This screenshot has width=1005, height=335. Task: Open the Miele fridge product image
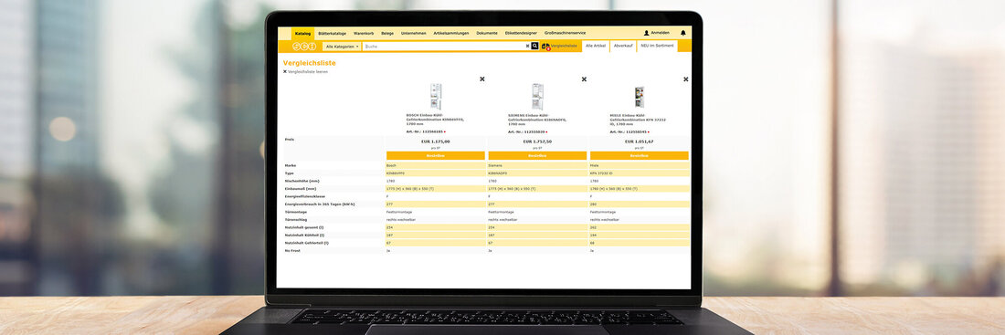[639, 98]
